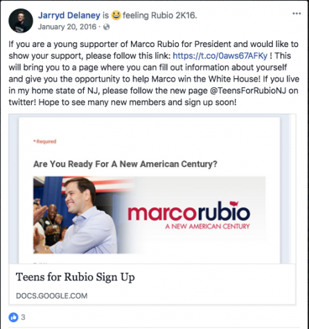Follow the t.co/0aws67AFKy link
The image size is (309, 329).
pyautogui.click(x=220, y=55)
